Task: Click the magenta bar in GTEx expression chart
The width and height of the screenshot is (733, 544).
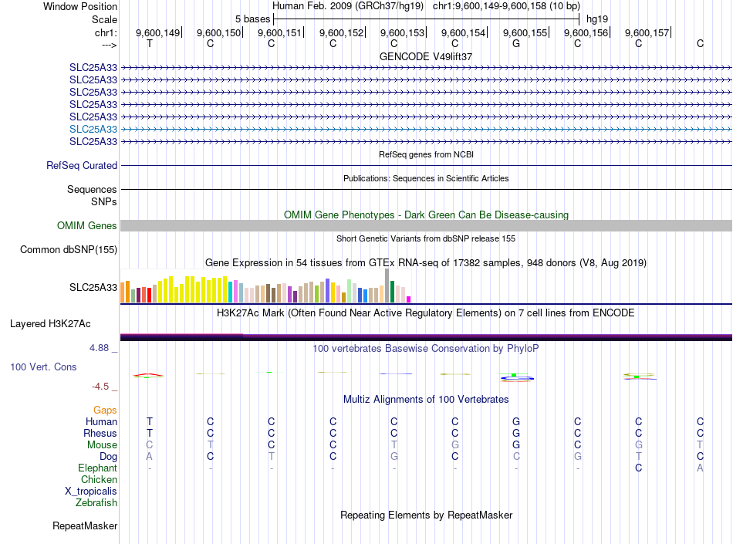Action: click(x=409, y=299)
